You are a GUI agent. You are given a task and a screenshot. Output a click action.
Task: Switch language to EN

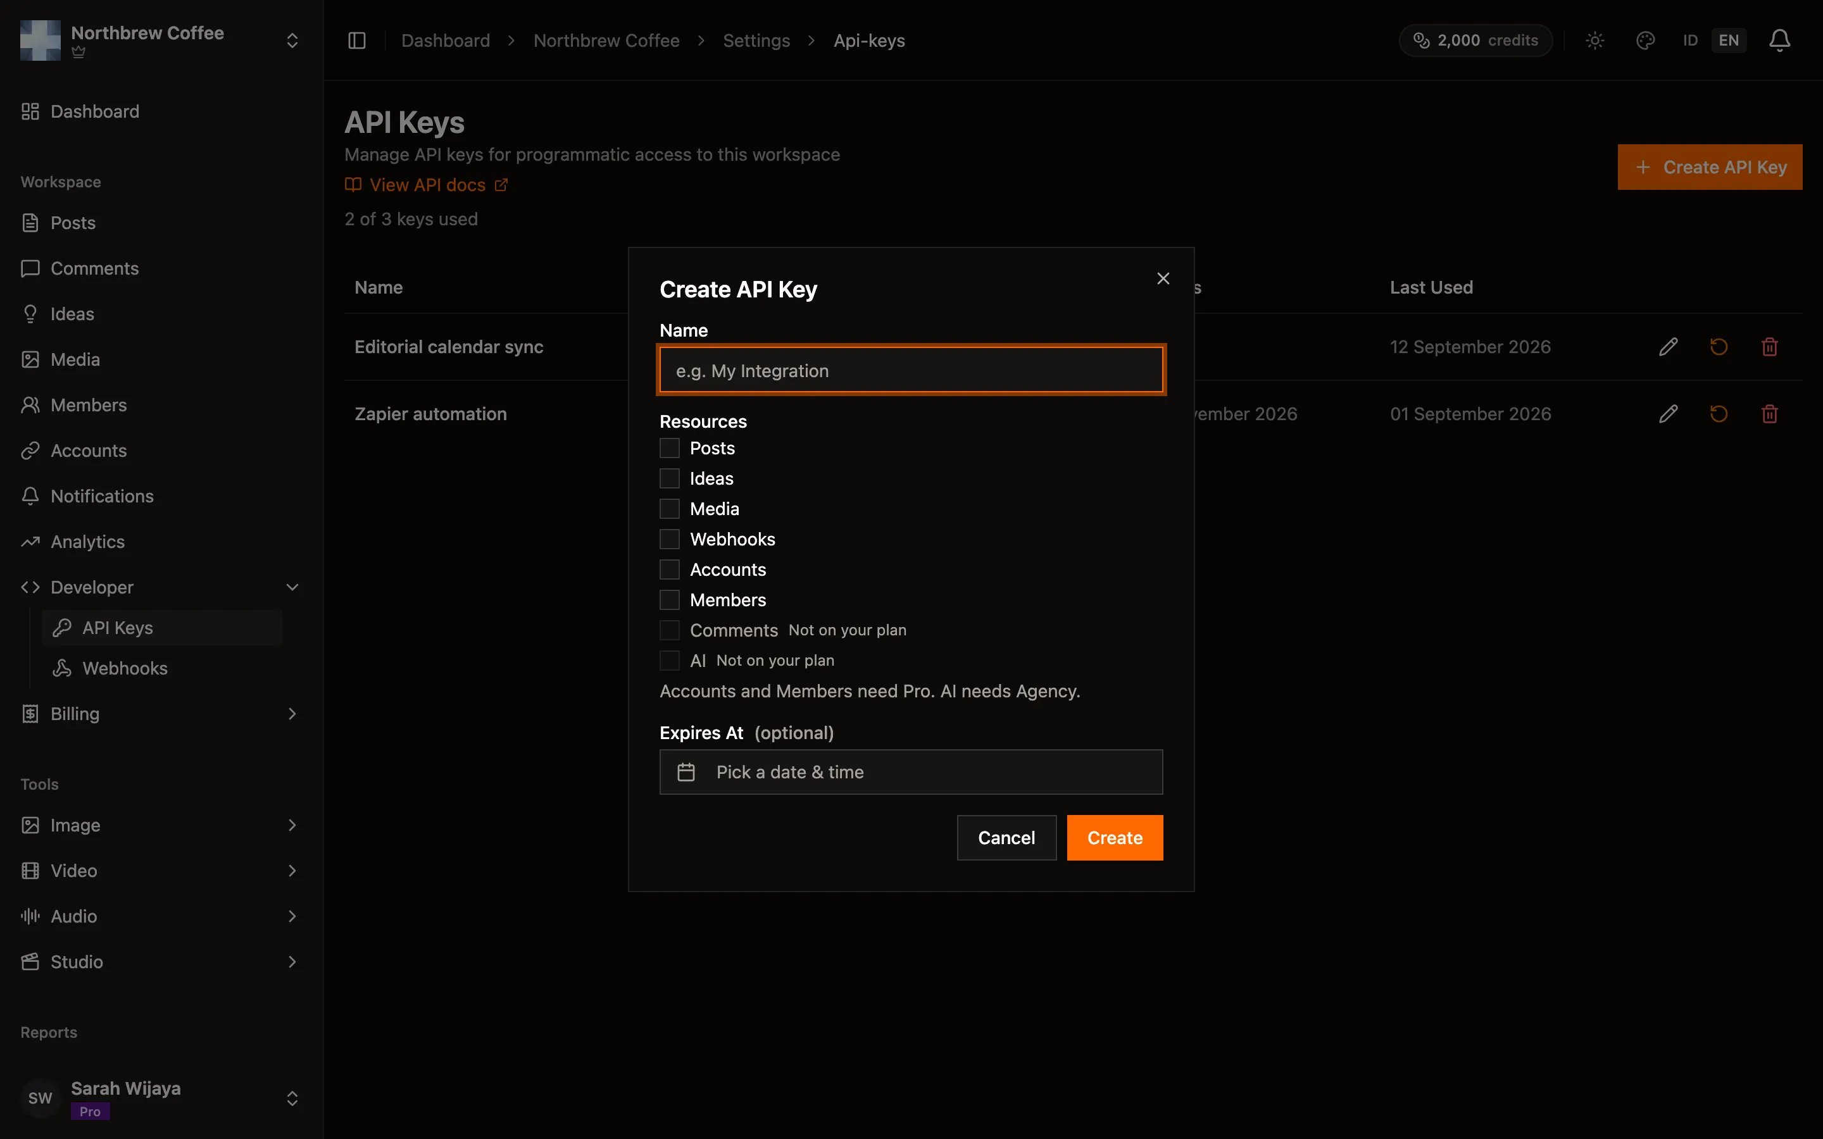[x=1729, y=40]
